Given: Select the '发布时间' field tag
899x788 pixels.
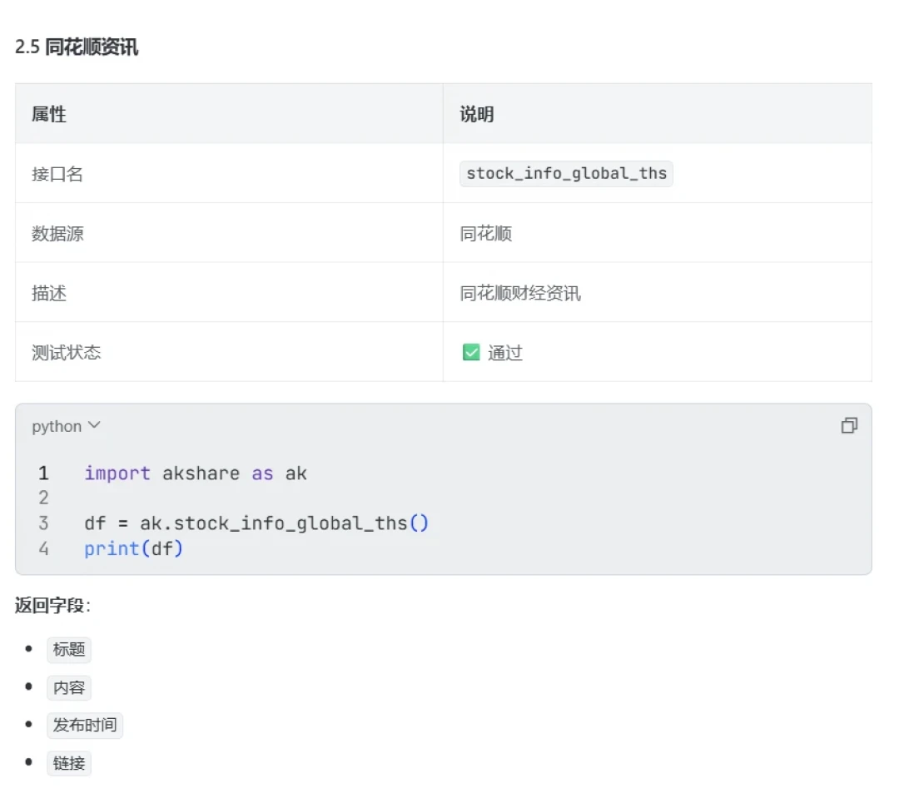Looking at the screenshot, I should (85, 725).
